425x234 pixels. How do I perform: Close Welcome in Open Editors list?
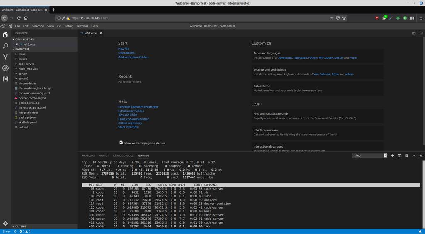(17, 44)
